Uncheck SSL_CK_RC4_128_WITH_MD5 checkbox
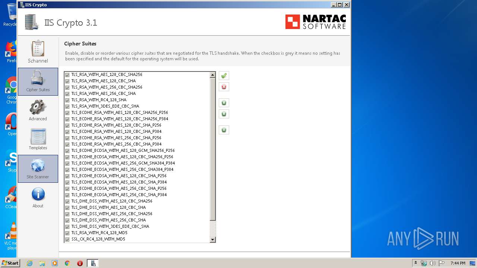477x268 pixels. click(67, 239)
